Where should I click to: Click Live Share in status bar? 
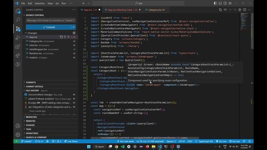pos(71,141)
